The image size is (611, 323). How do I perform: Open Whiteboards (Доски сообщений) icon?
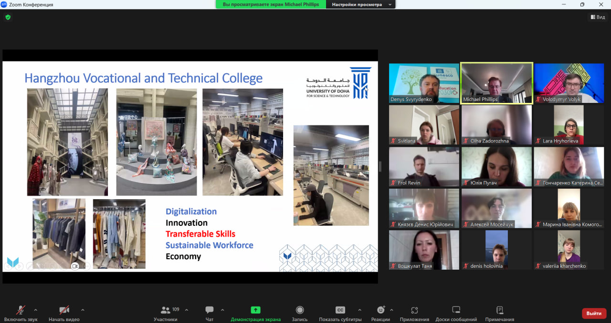pos(456,310)
